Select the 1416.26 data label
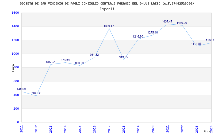This screenshot has height=134, width=214. coord(182,23)
